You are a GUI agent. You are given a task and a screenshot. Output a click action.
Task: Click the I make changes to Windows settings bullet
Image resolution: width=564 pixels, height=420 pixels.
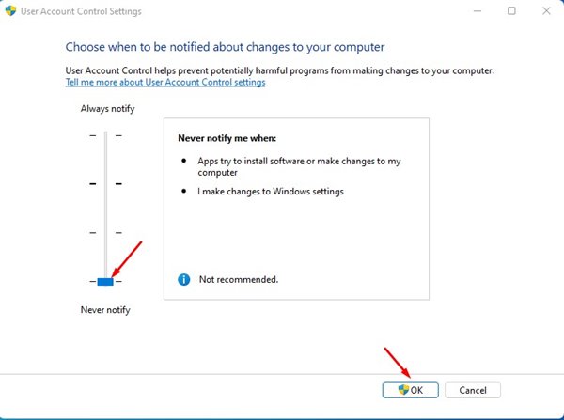point(270,192)
